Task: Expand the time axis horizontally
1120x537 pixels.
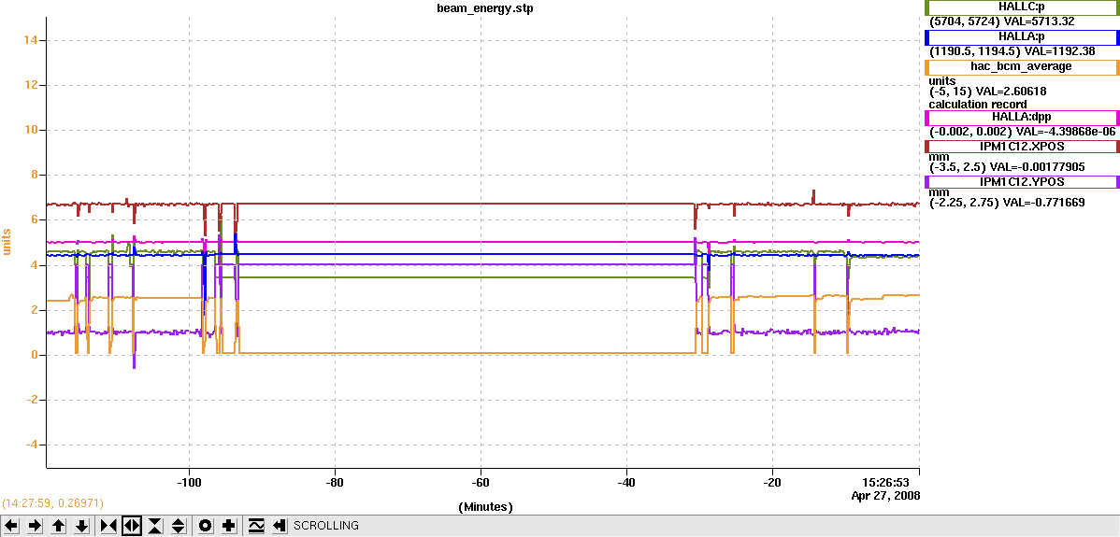Action: [x=132, y=526]
